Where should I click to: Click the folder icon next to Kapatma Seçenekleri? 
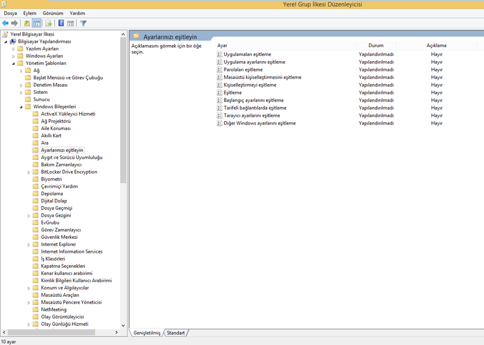tap(36, 266)
